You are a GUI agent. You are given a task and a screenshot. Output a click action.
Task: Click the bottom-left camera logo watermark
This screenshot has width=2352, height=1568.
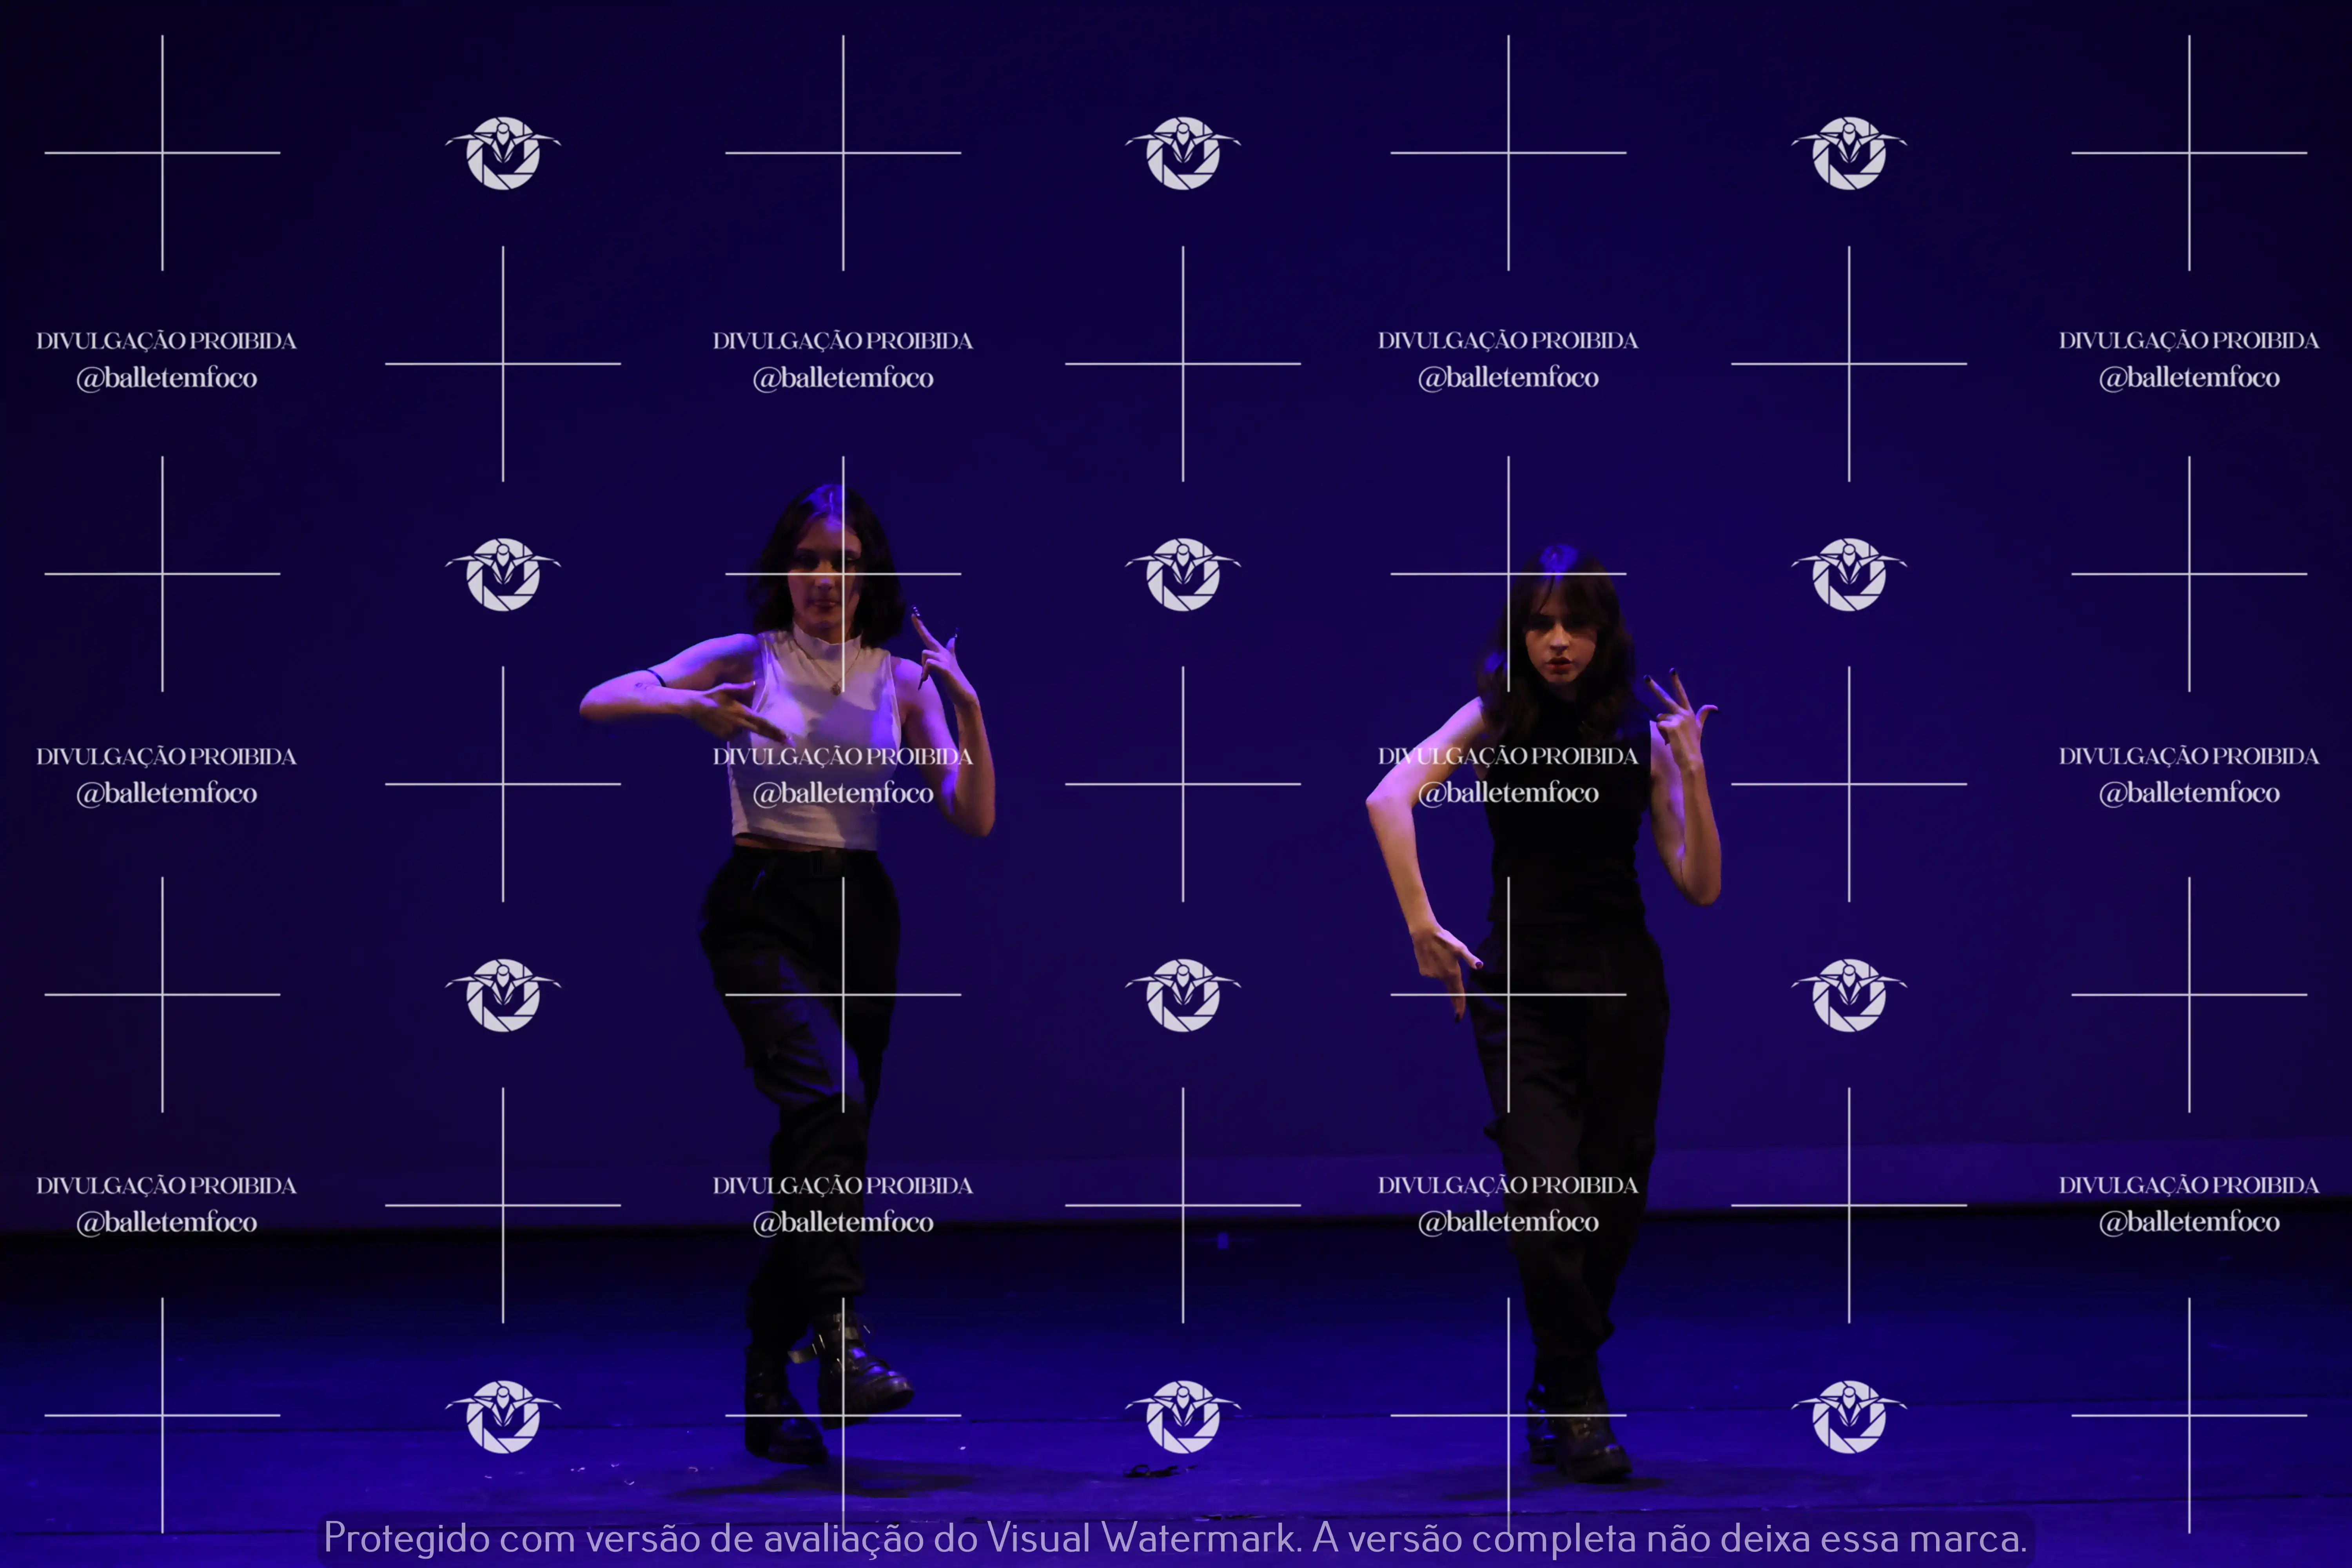[x=503, y=1416]
